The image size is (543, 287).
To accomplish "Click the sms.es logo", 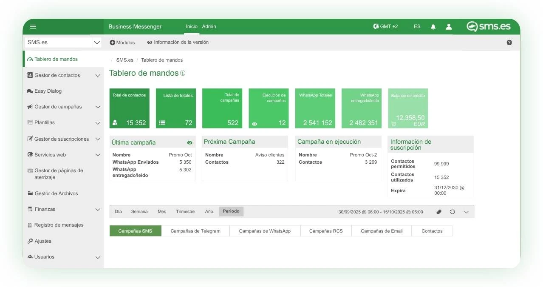I will click(489, 26).
